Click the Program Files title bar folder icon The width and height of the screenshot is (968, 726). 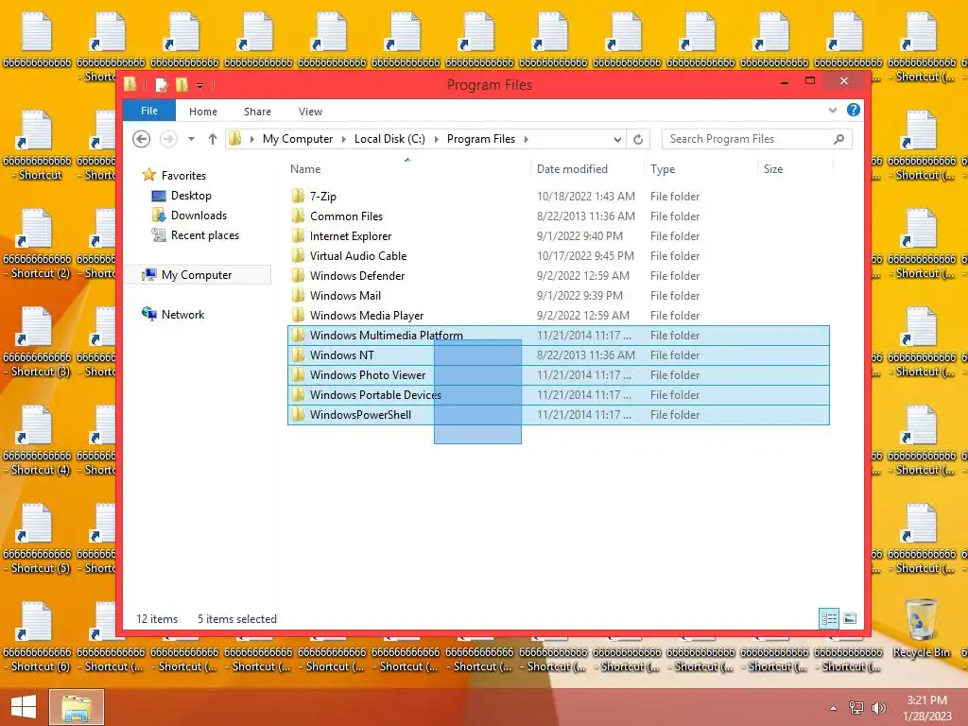130,84
